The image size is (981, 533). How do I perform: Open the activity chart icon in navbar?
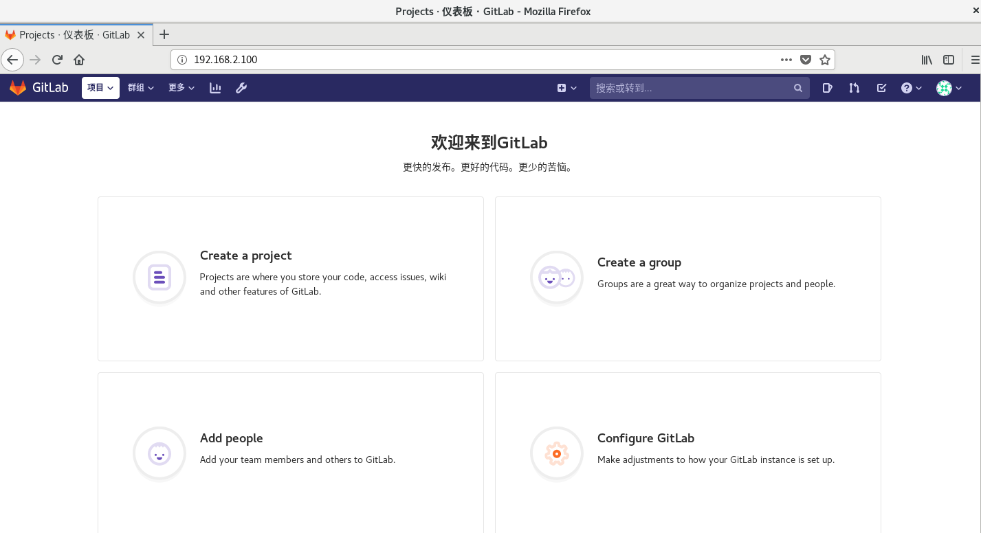(x=215, y=88)
